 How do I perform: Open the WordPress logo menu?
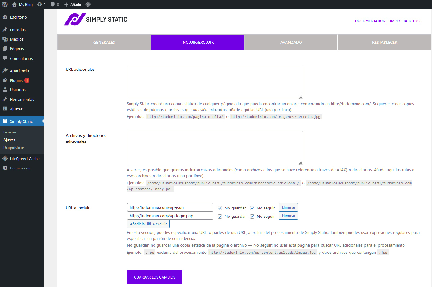(x=5, y=4)
